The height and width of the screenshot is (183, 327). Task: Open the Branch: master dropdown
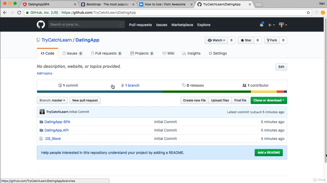coord(52,100)
